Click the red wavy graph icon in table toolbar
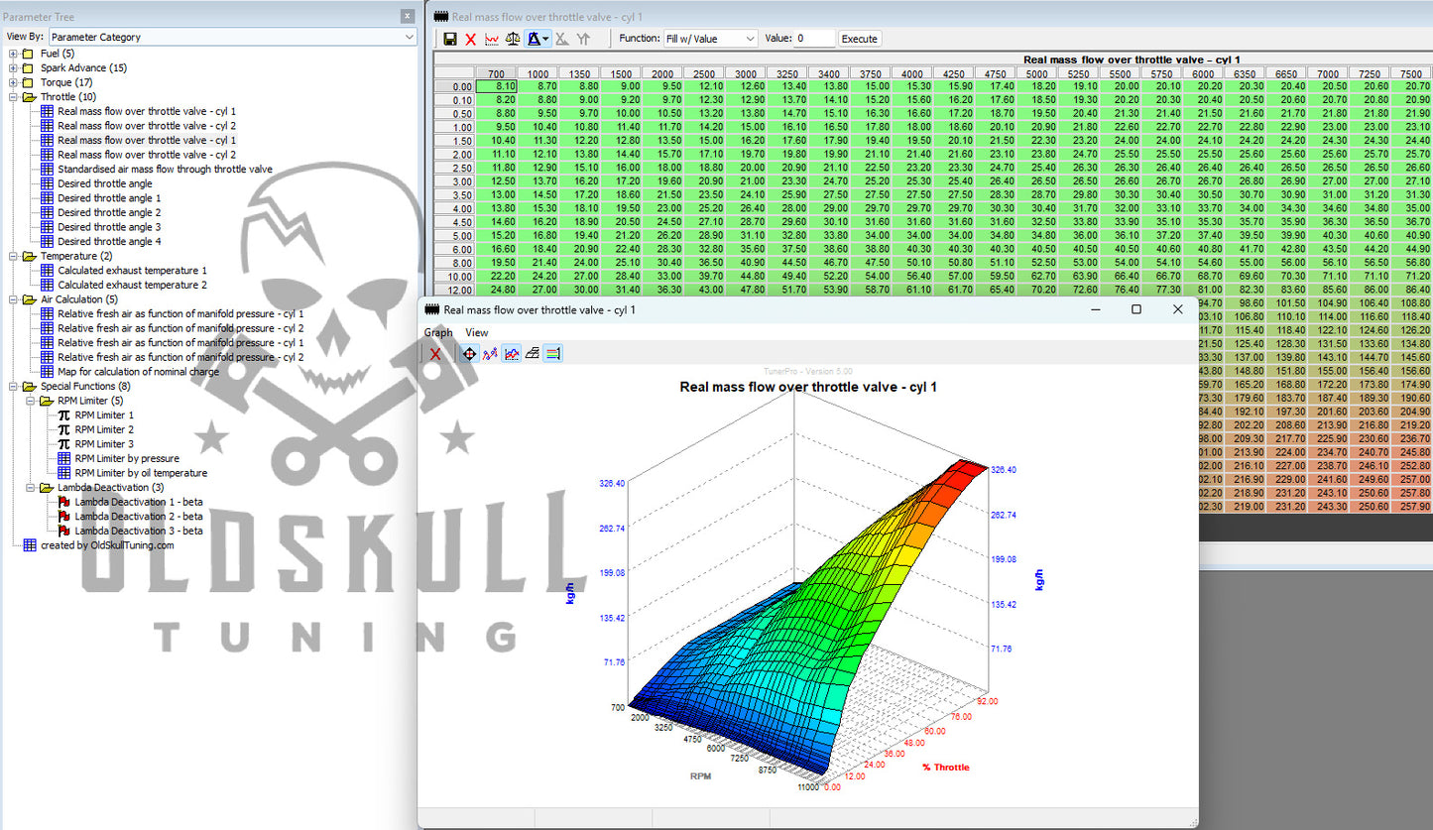 491,39
